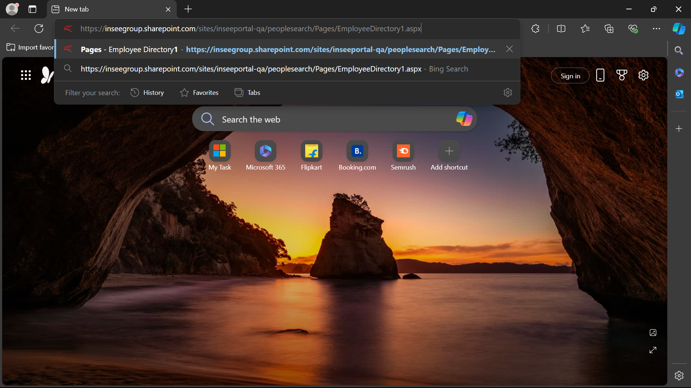
Task: Open page settings gear on new tab
Action: [x=643, y=75]
